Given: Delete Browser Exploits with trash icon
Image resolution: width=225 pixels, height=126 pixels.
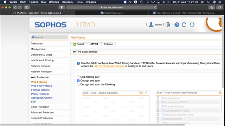Looking at the screenshot, I should pyautogui.click(x=158, y=106).
